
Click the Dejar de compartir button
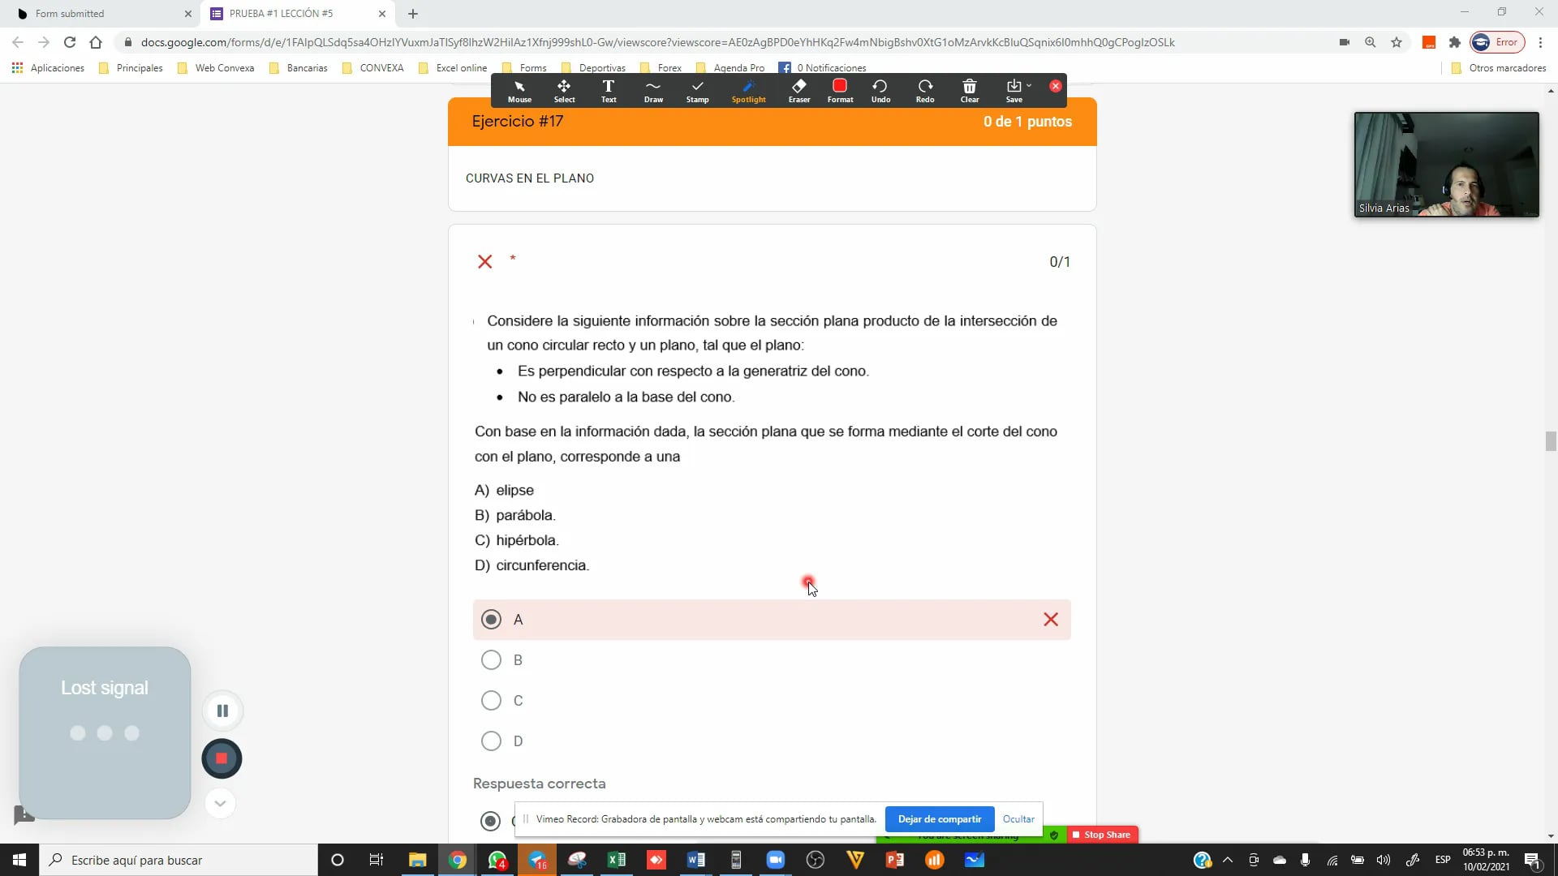coord(939,818)
